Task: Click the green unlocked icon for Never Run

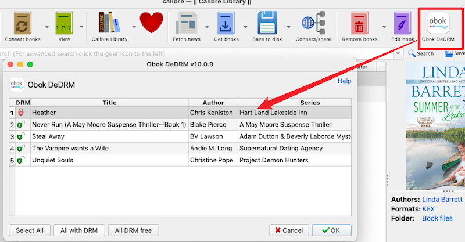Action: tap(20, 124)
